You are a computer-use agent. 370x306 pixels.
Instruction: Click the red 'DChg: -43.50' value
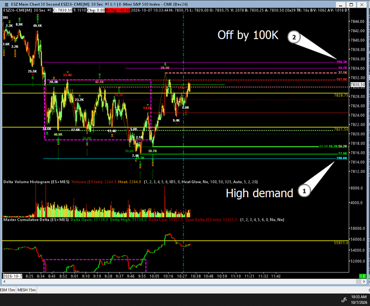click(x=118, y=10)
